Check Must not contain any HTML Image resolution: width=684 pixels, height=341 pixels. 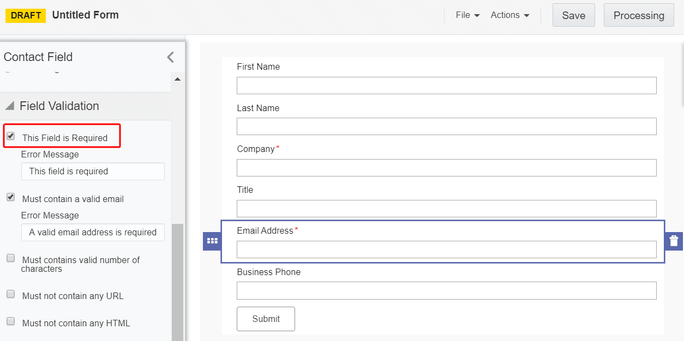(10, 322)
